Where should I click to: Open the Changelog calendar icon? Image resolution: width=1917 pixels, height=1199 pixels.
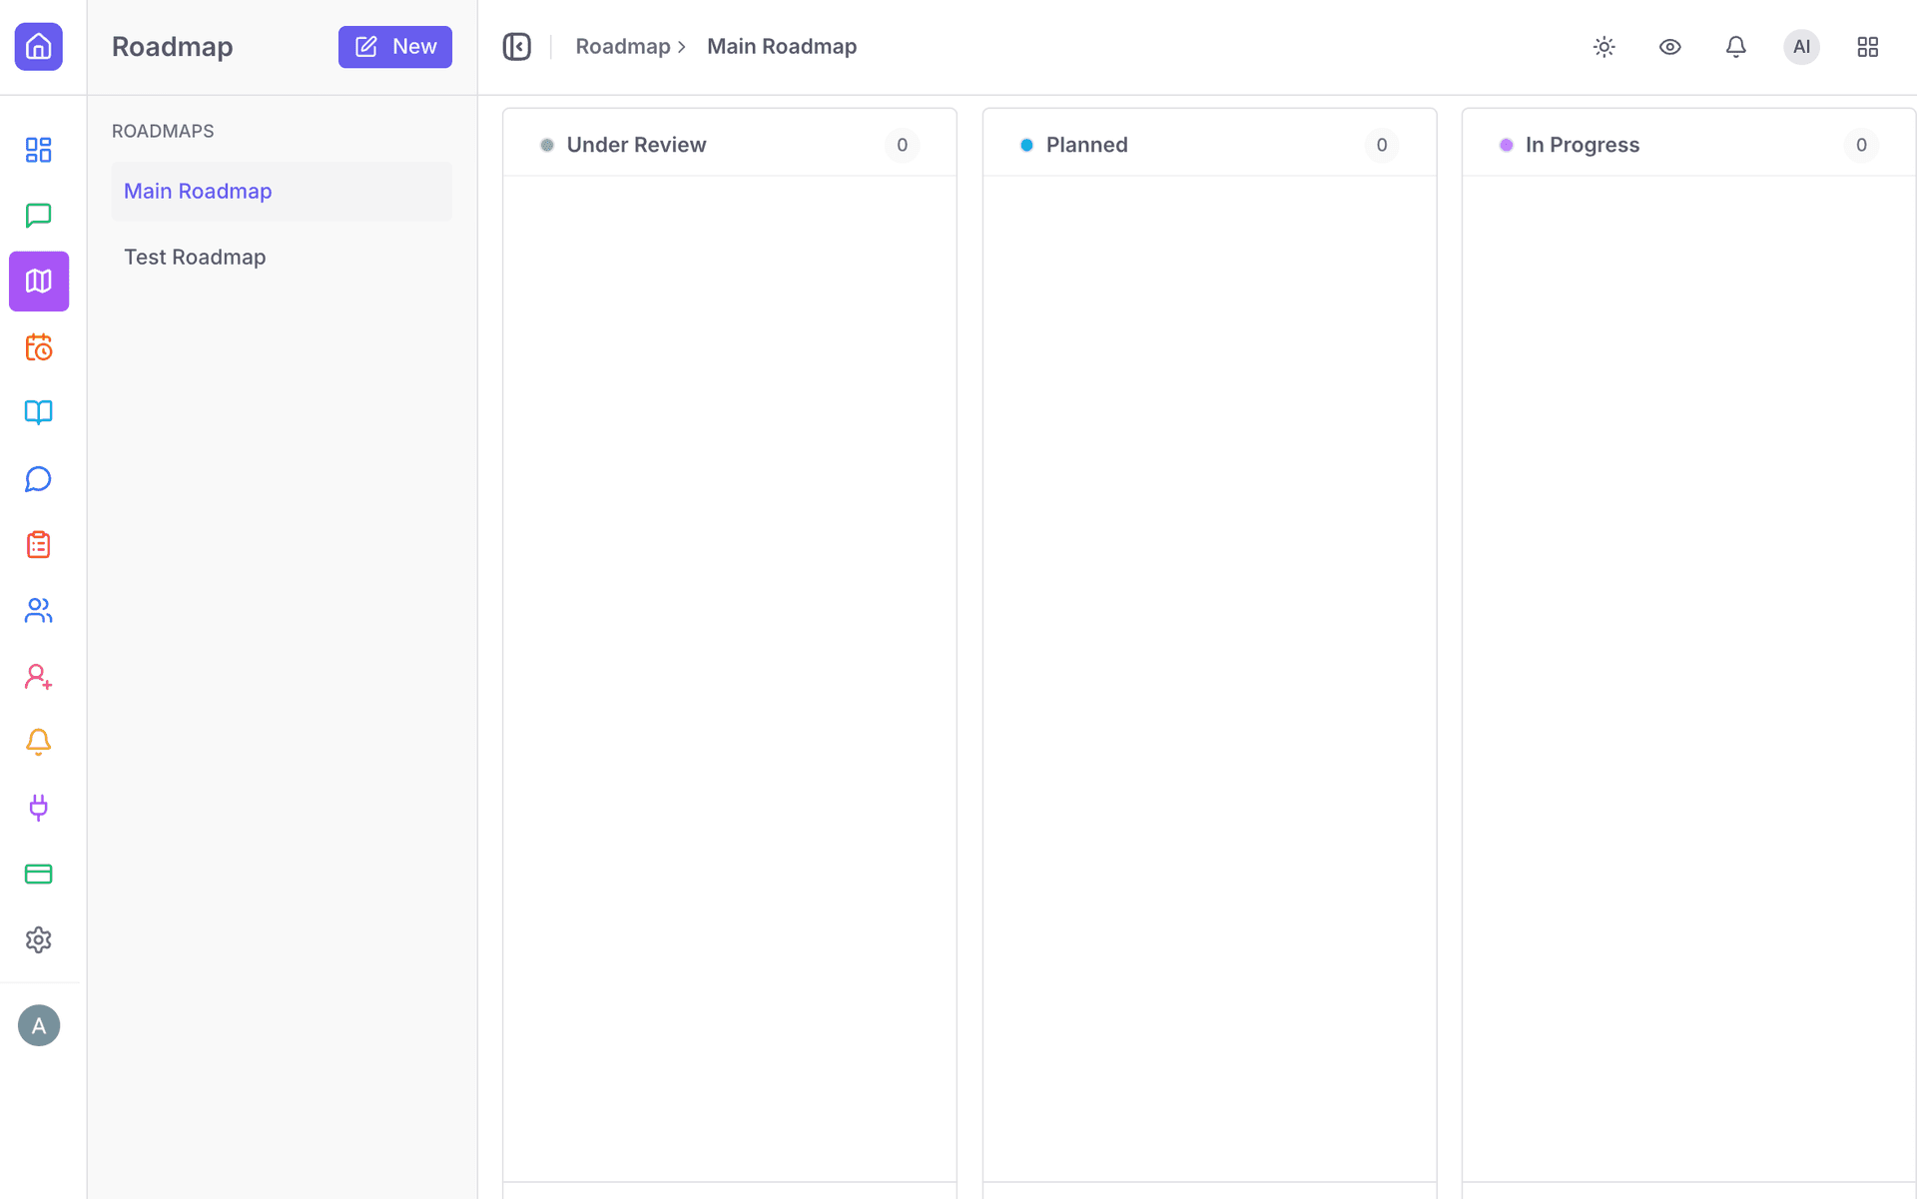tap(38, 346)
